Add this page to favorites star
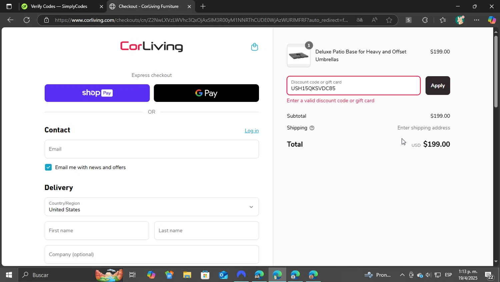 (x=389, y=20)
